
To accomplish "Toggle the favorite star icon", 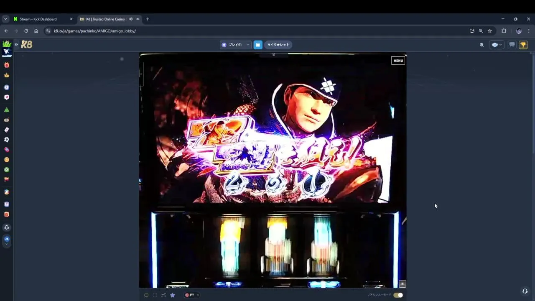I will point(172,295).
